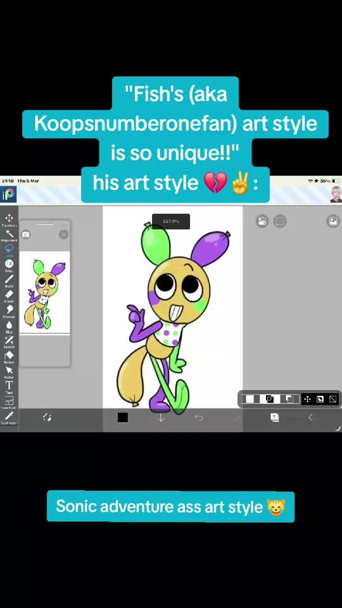Toggle the stabilizer switch icon
This screenshot has height=608, width=342.
pos(262,221)
